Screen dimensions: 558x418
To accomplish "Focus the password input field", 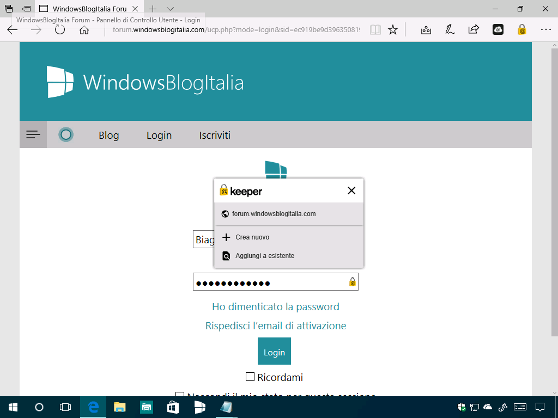I will 275,282.
